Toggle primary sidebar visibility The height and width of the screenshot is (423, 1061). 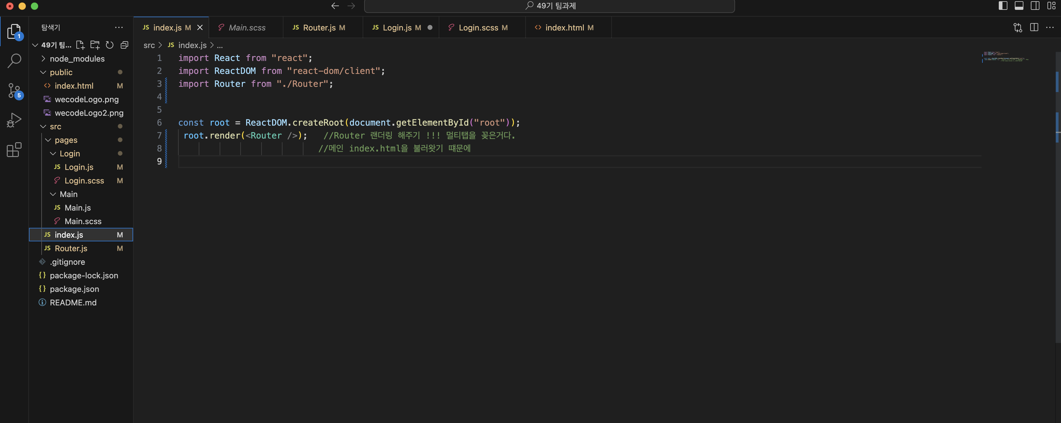(1003, 6)
